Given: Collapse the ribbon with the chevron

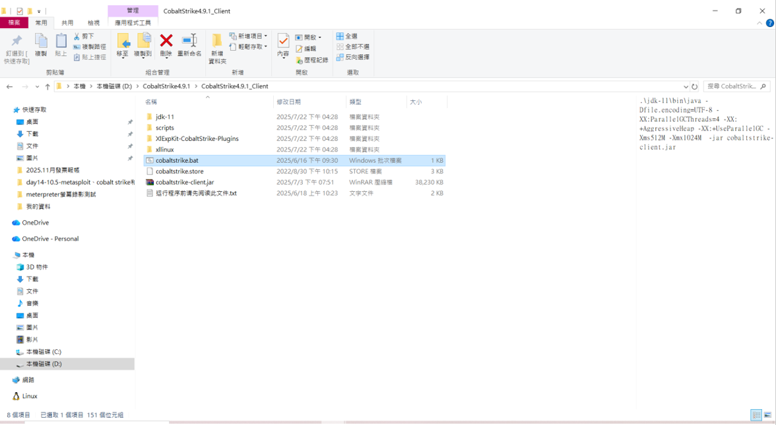Looking at the screenshot, I should [759, 22].
